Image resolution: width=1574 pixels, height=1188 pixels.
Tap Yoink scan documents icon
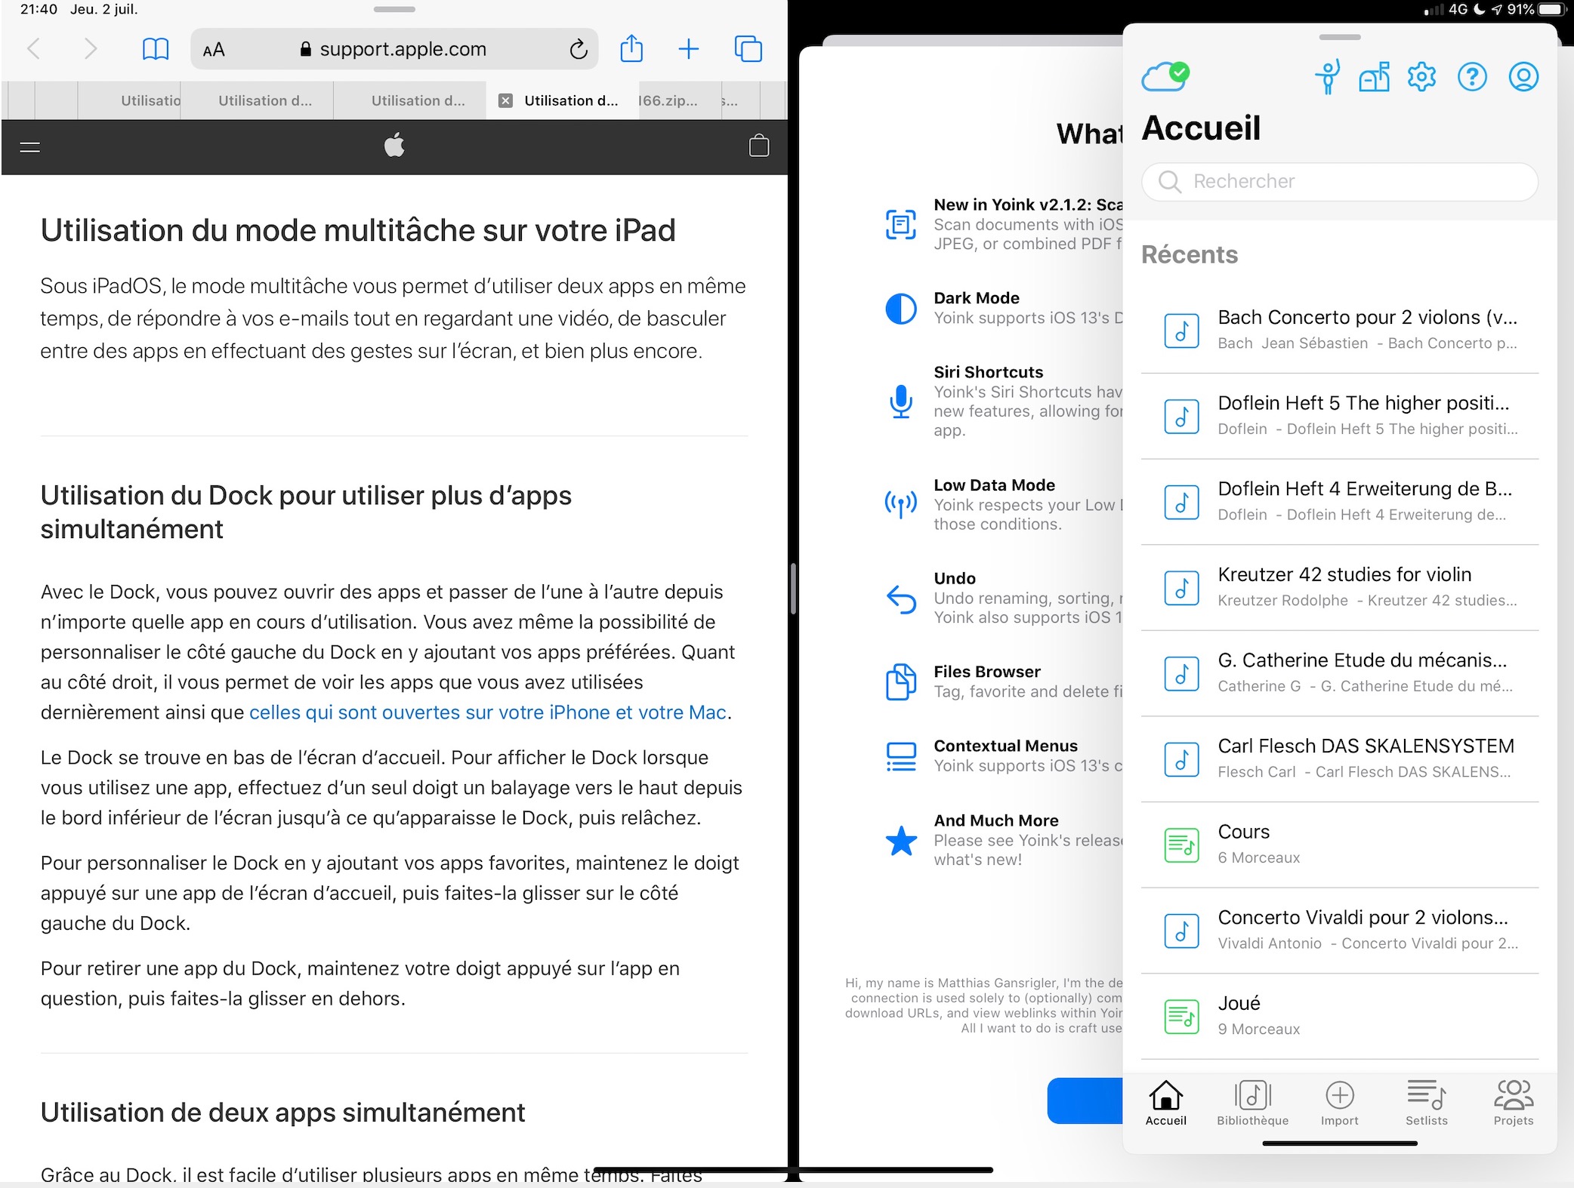click(900, 225)
